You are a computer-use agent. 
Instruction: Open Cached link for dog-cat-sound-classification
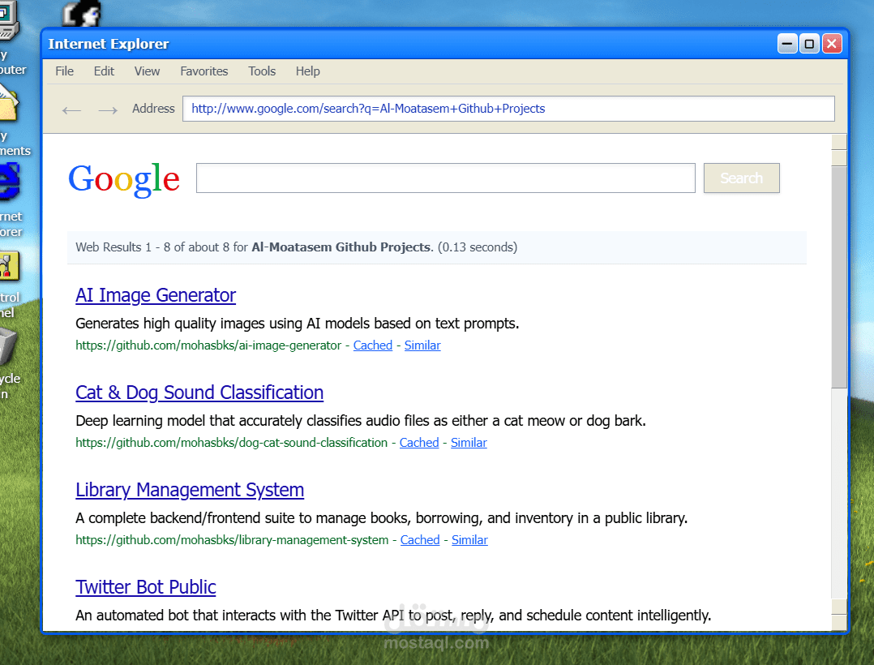[x=419, y=443]
